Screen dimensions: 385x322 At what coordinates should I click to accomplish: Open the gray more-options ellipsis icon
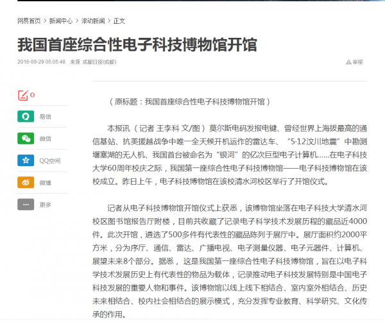pos(26,205)
